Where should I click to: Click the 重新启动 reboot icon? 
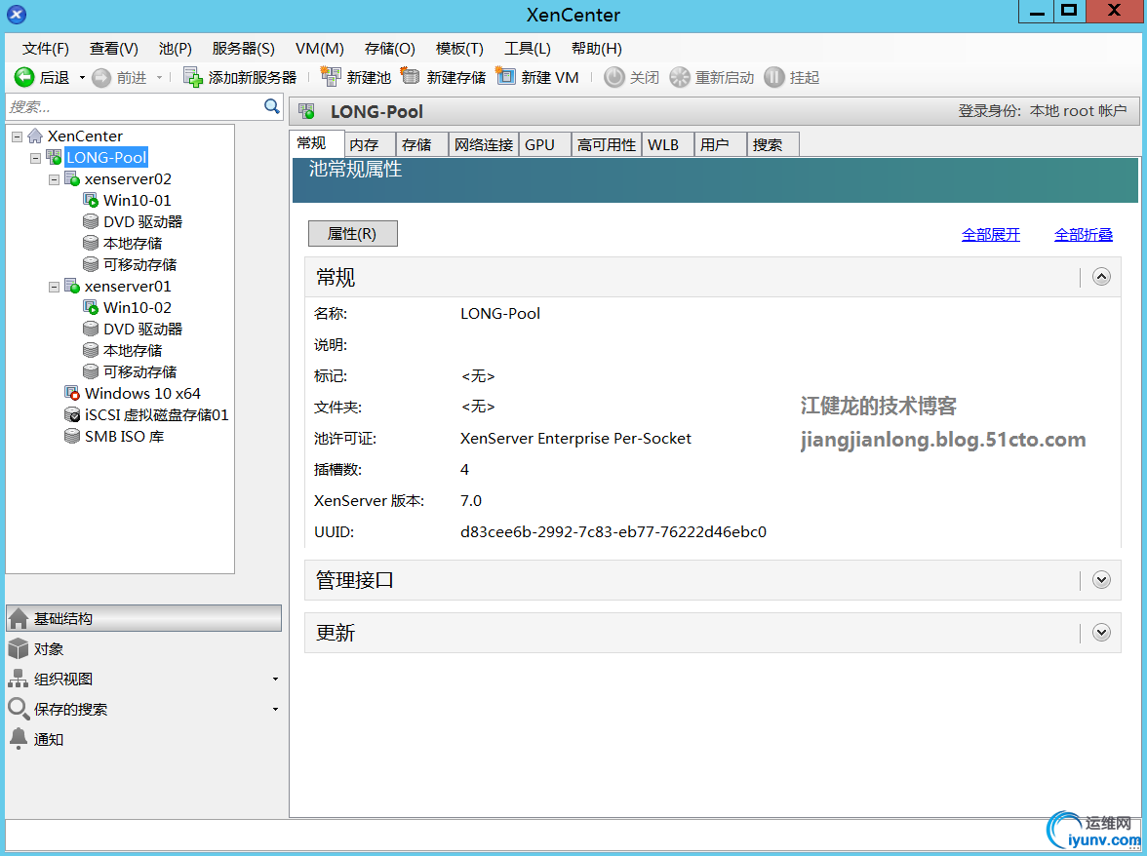680,77
